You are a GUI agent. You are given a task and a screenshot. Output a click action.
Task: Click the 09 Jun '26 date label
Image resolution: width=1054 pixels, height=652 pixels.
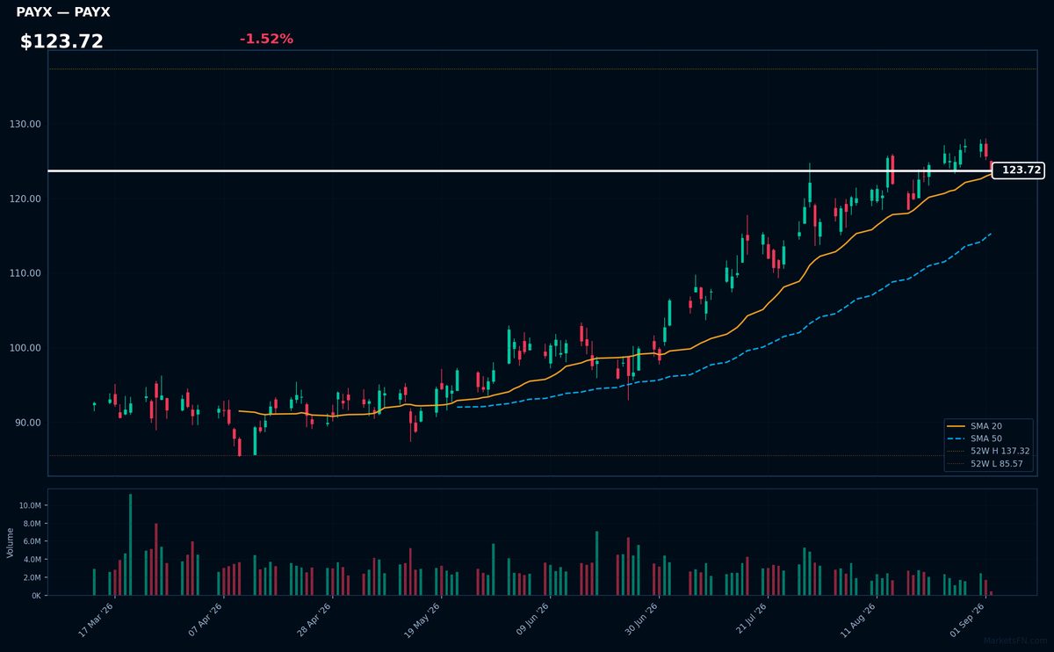tap(532, 619)
